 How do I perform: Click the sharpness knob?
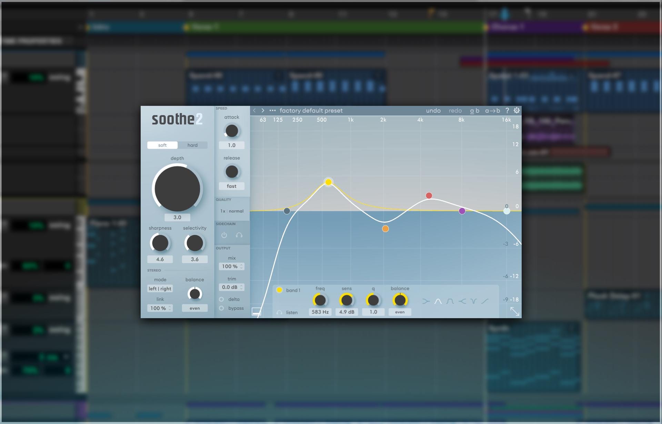coord(160,243)
